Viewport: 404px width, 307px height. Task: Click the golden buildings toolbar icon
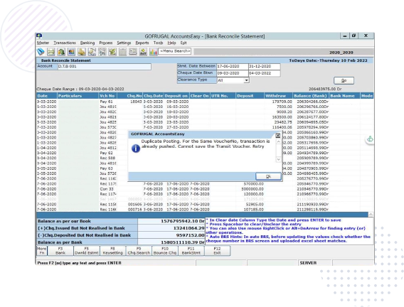click(x=82, y=52)
